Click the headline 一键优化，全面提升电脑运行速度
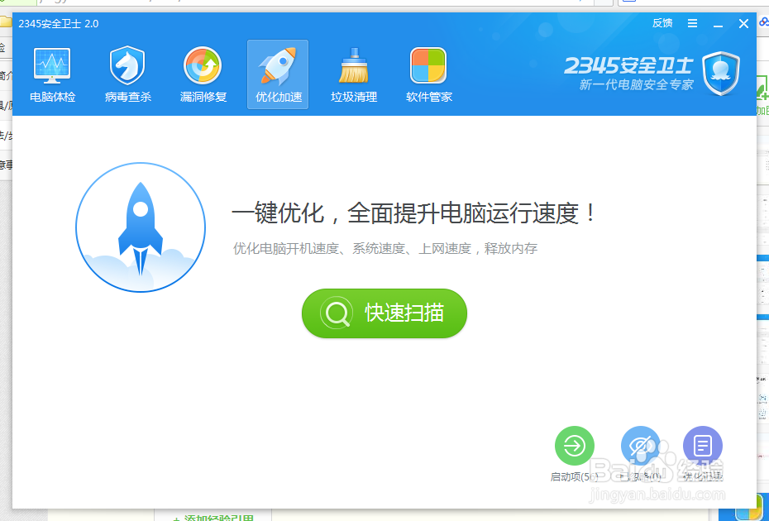Image resolution: width=769 pixels, height=521 pixels. pos(413,213)
